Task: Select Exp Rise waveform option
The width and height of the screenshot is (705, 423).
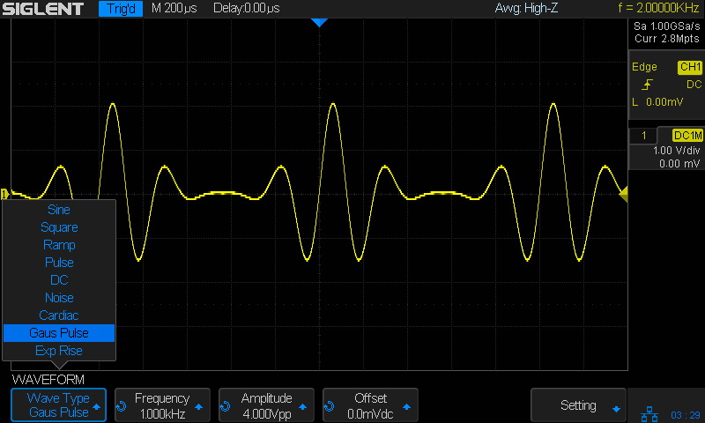Action: pyautogui.click(x=59, y=351)
